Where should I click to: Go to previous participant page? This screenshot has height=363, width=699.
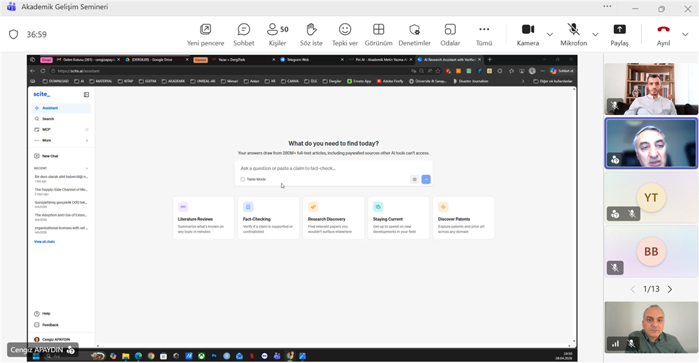tap(633, 289)
